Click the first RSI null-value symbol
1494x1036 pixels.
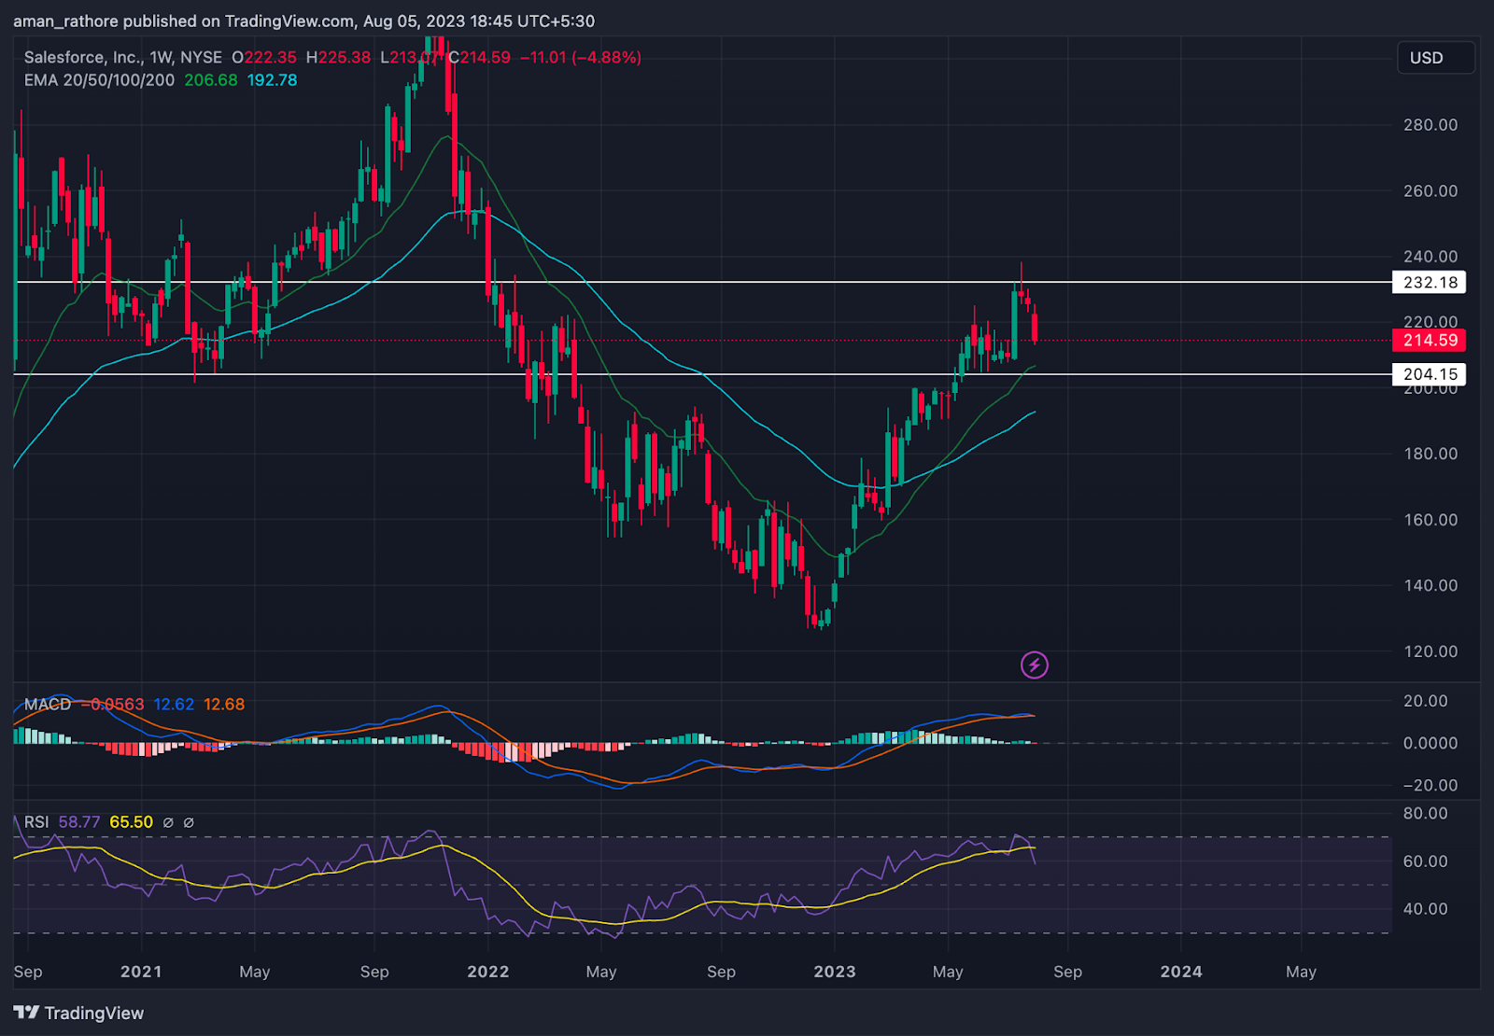(x=168, y=822)
